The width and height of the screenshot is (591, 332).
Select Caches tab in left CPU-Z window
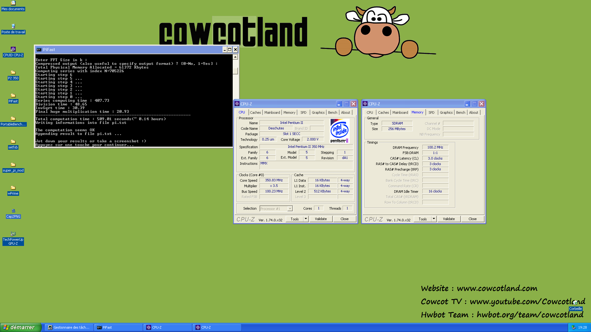click(x=255, y=113)
